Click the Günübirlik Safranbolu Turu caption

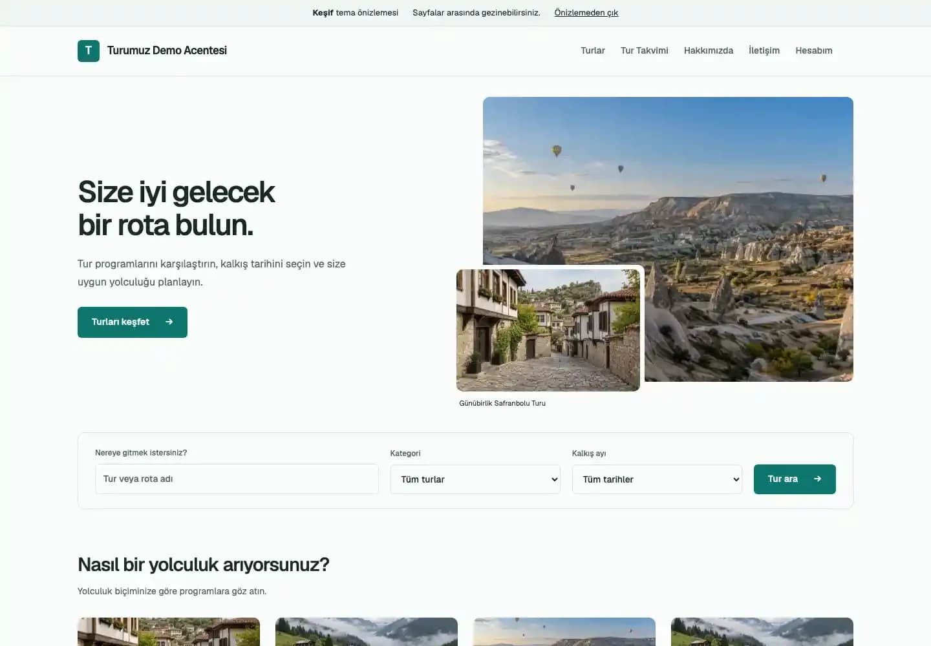[x=502, y=403]
